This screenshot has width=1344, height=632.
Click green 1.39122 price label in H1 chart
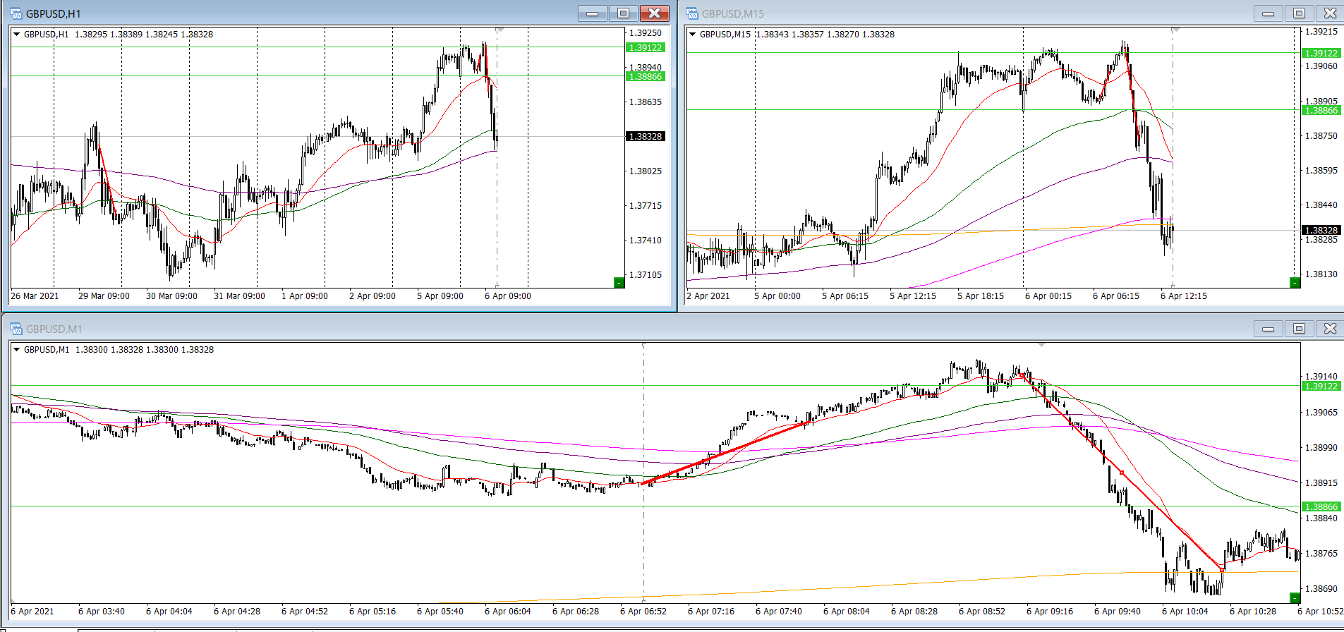[646, 47]
